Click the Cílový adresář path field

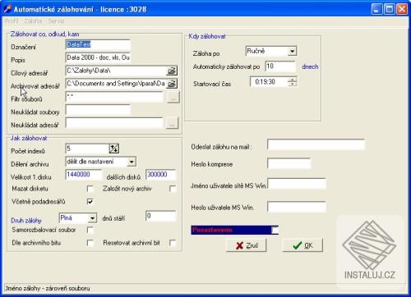(116, 71)
